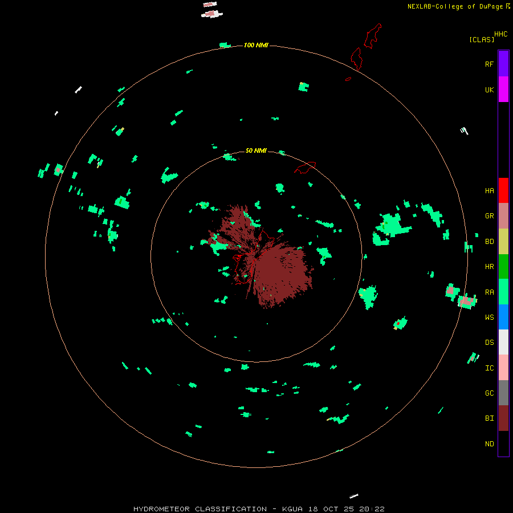Click the IC label text in legend
Screen dimensions: 513x513
click(x=489, y=368)
